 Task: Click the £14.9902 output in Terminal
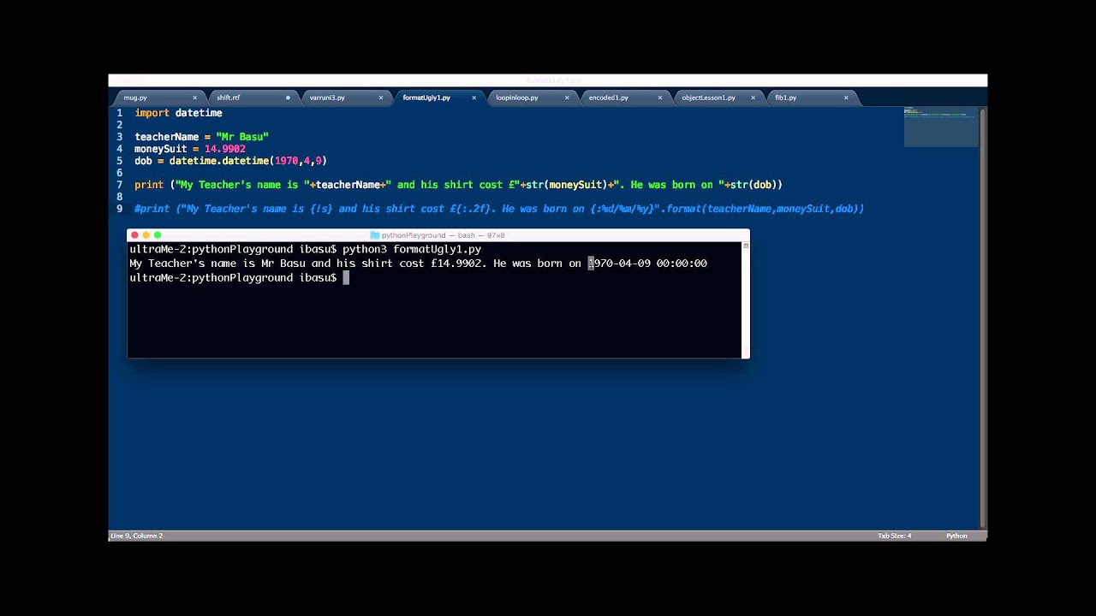tap(457, 264)
